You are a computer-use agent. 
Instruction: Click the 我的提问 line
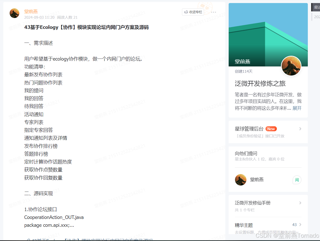coord(34,90)
